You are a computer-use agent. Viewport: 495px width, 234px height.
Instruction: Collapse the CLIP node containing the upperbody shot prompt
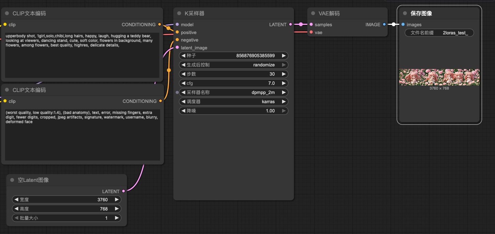7,13
